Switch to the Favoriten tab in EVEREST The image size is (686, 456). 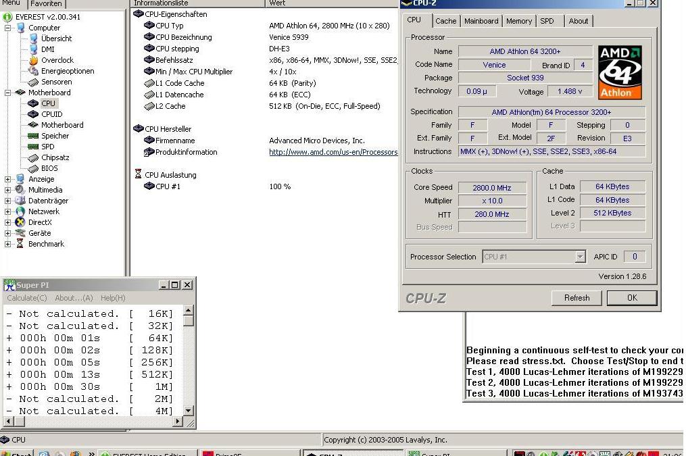[x=46, y=3]
